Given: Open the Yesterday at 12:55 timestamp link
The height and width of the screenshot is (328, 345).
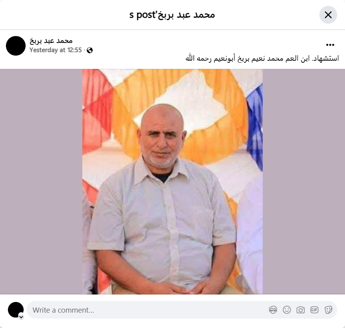Looking at the screenshot, I should (x=56, y=50).
